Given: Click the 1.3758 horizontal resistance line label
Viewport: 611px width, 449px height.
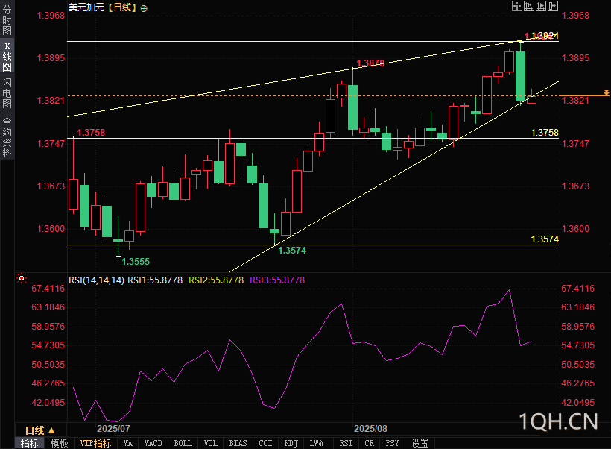Looking at the screenshot, I should point(544,132).
